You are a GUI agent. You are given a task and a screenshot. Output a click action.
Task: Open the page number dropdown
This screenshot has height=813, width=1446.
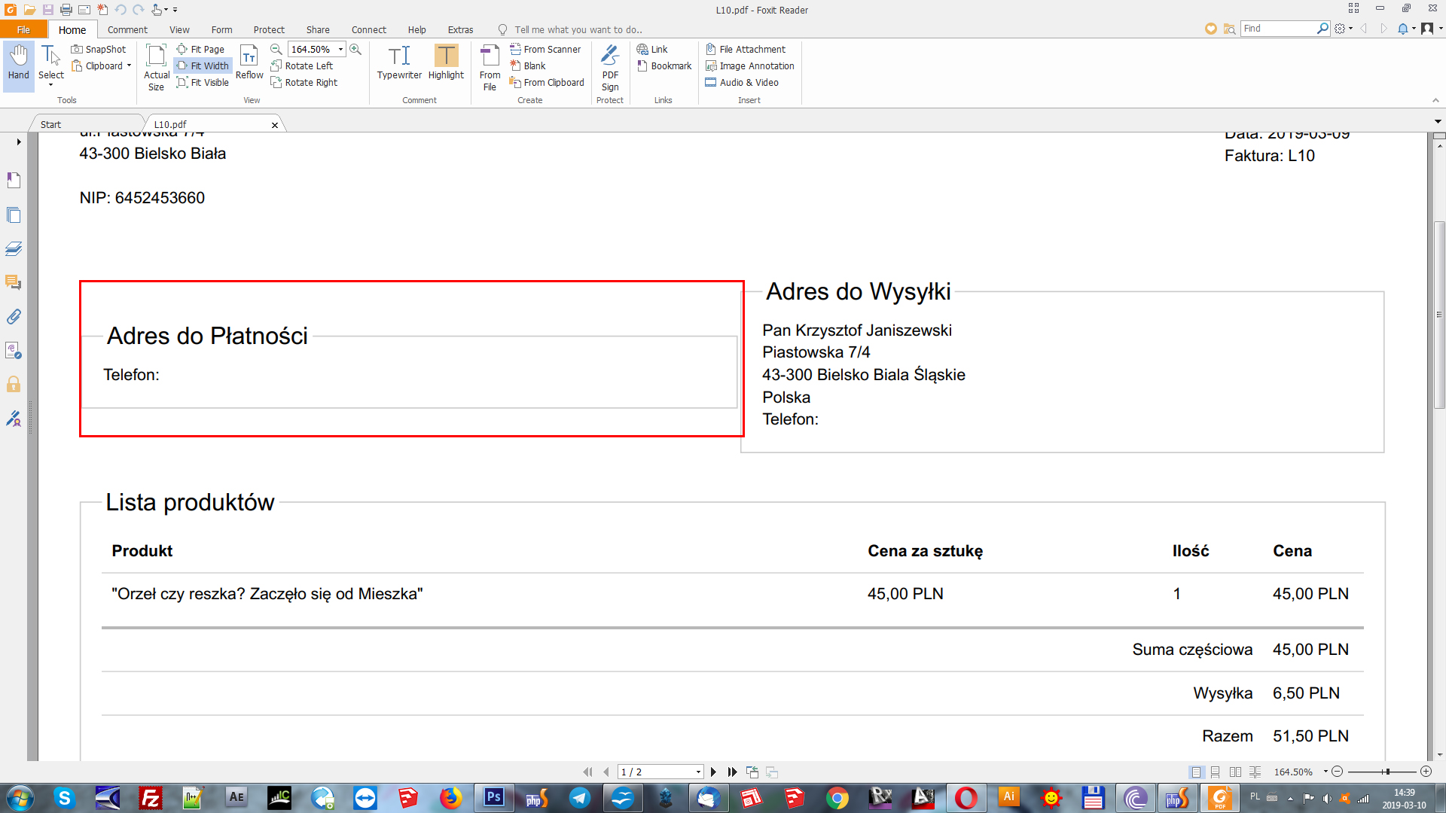pyautogui.click(x=698, y=772)
